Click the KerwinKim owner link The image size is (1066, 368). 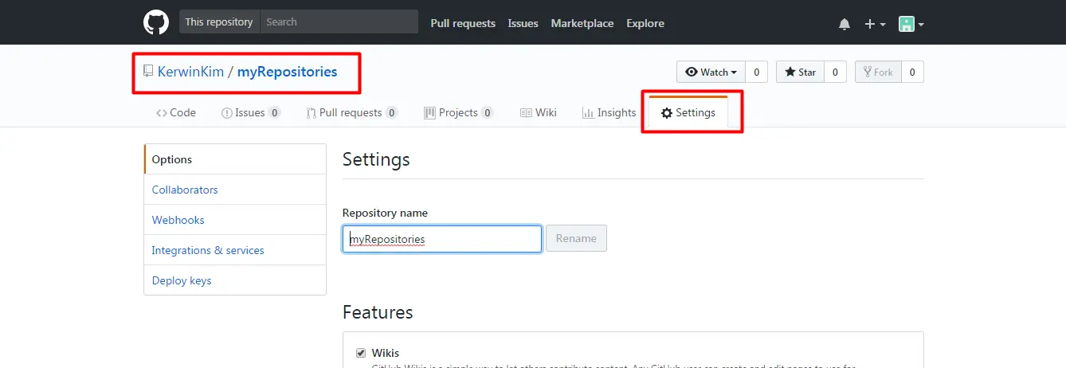[x=190, y=72]
